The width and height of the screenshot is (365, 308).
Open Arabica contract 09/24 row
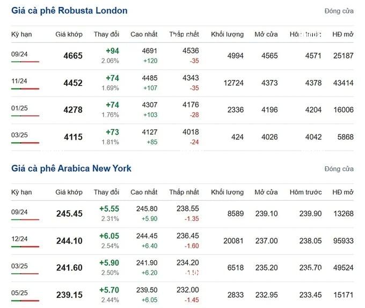(x=182, y=214)
